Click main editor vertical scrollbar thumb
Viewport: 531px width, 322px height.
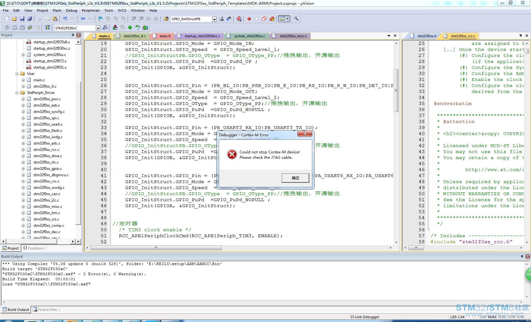tap(396, 90)
